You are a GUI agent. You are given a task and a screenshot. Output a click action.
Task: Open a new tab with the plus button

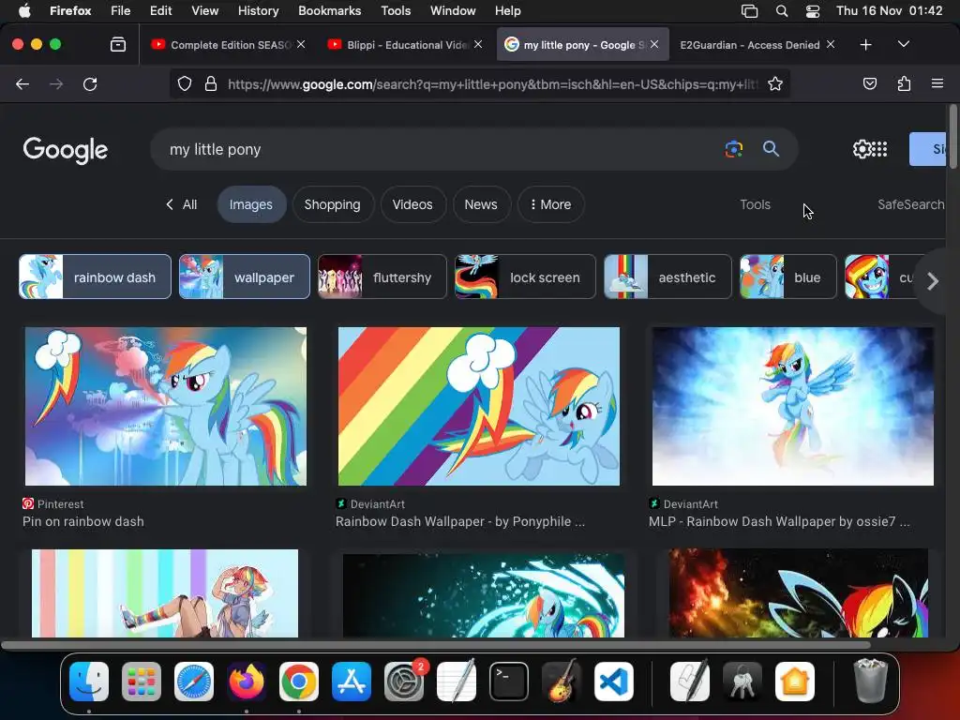[865, 45]
